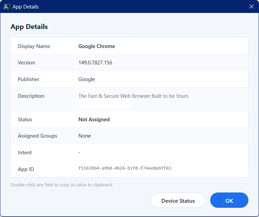Select the version value 149.0.7827.156
Screen dimensions: 259x217
coord(95,63)
